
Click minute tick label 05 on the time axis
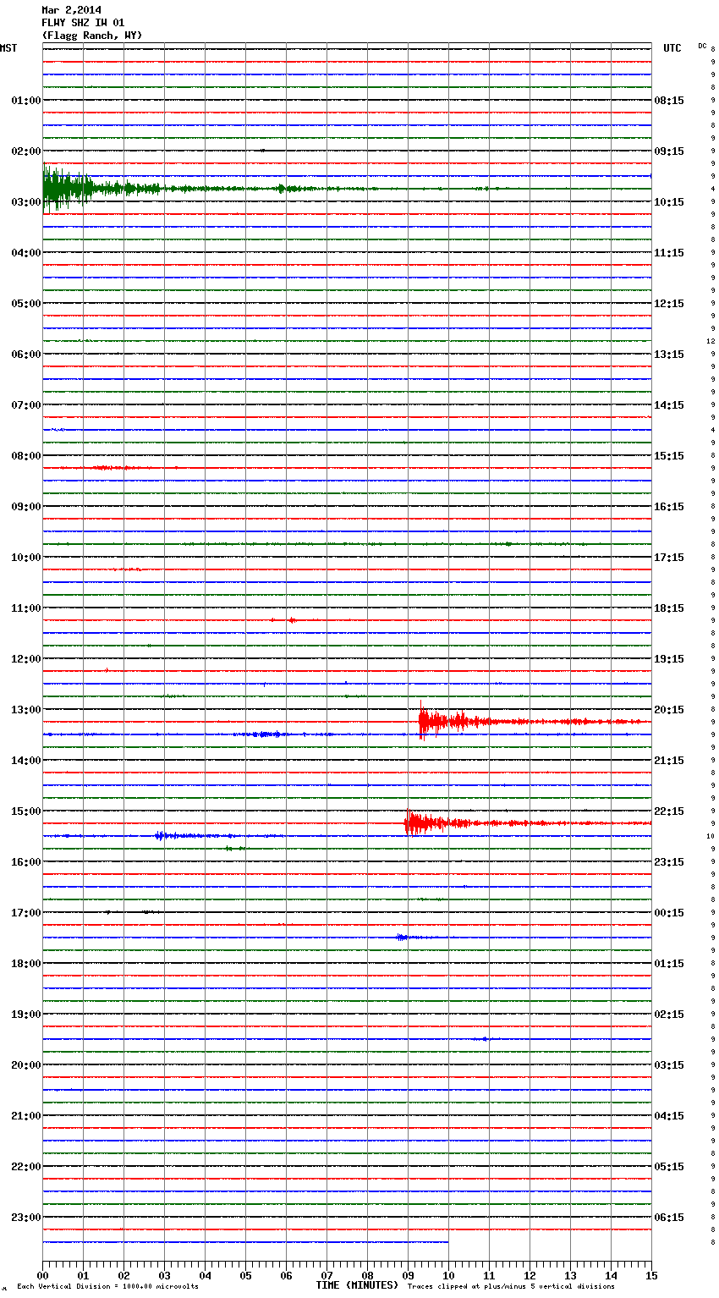pos(245,1275)
